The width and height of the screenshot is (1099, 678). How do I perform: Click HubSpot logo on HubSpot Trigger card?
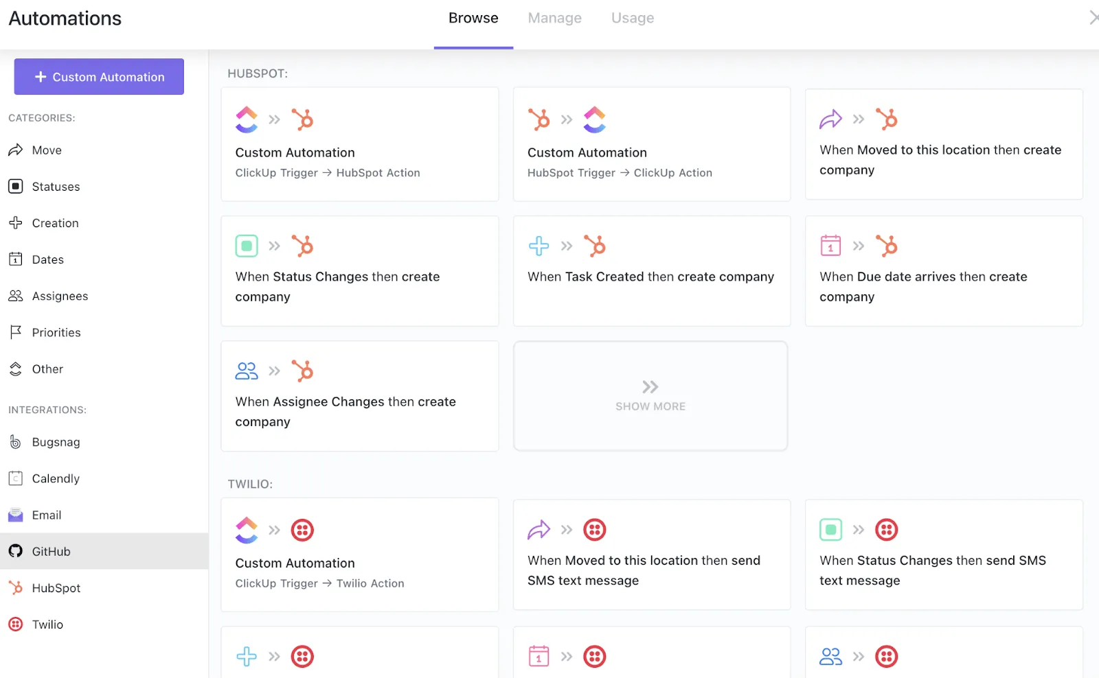(x=539, y=119)
